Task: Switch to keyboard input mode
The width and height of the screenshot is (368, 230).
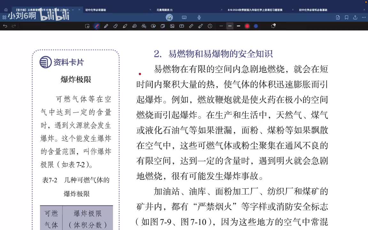Action: [184, 17]
